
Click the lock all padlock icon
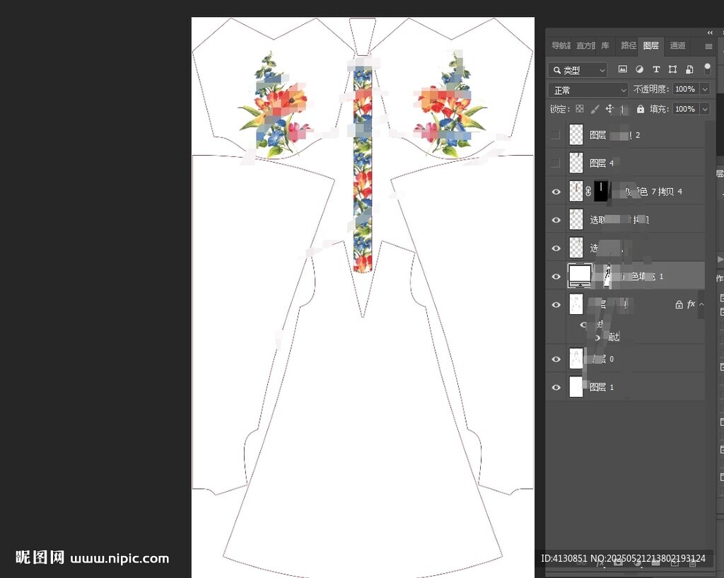(x=641, y=109)
